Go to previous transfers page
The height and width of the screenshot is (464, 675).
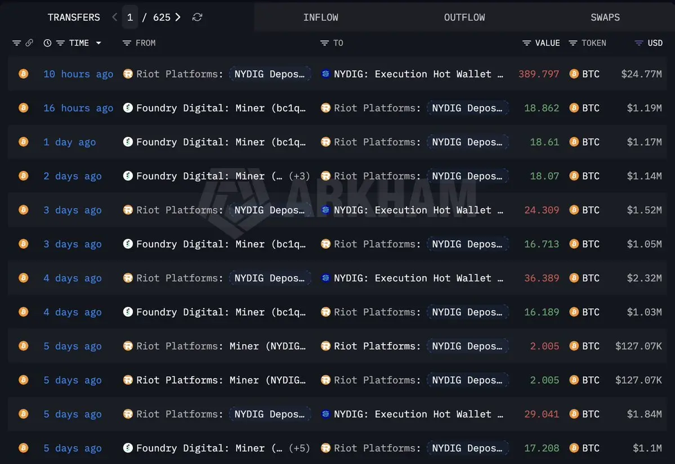(114, 17)
